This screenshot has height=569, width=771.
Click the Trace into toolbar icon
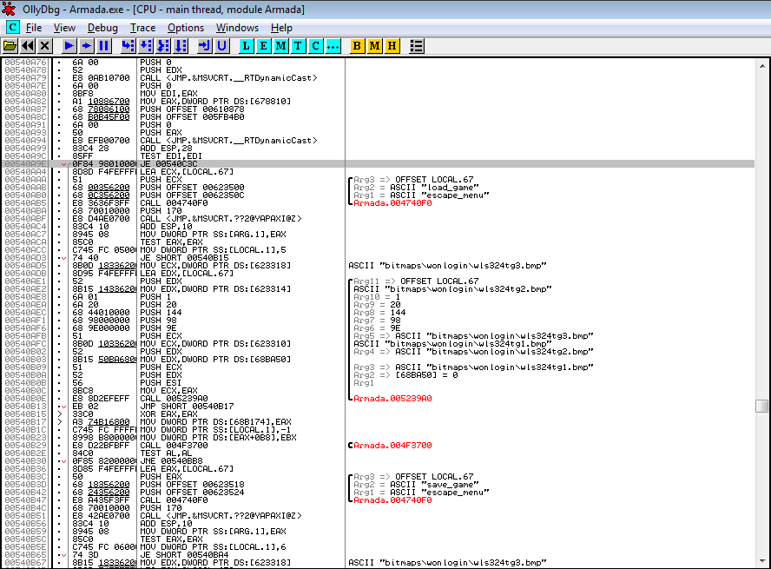click(x=163, y=46)
